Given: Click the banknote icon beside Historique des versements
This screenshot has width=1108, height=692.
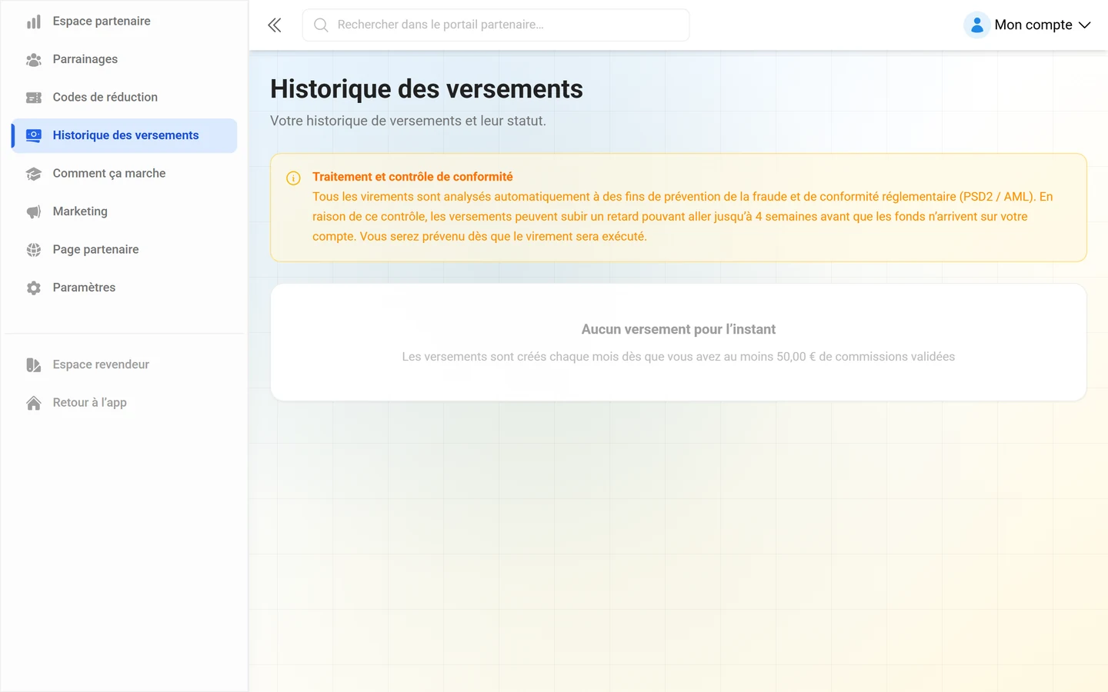Looking at the screenshot, I should pos(34,135).
